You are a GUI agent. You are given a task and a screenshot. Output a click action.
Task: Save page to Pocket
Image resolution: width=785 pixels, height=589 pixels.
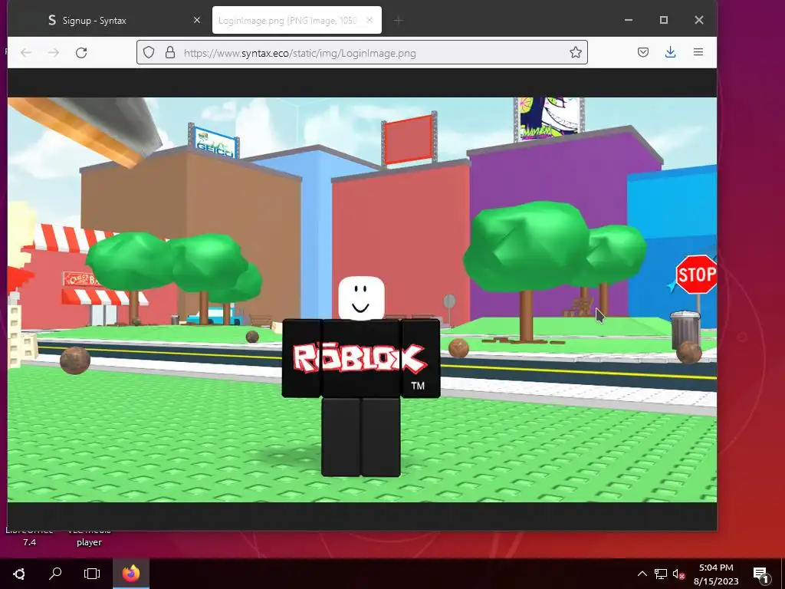(643, 53)
